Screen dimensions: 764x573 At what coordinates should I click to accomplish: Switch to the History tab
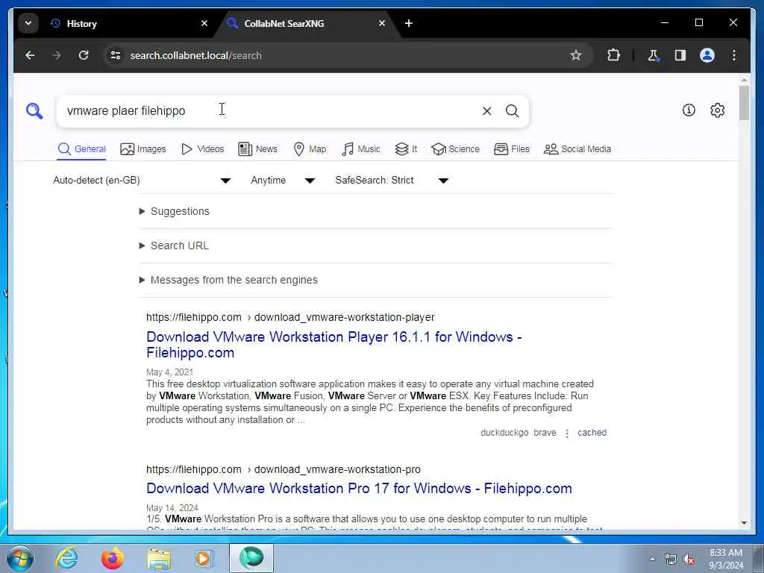[x=127, y=23]
